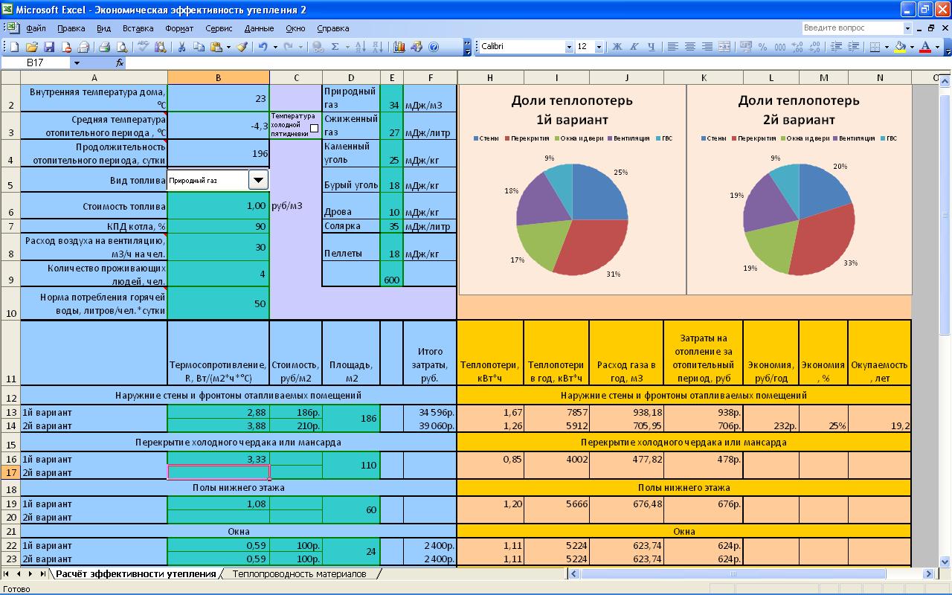The height and width of the screenshot is (595, 952).
Task: Apply the yellow fill color
Action: click(x=900, y=47)
